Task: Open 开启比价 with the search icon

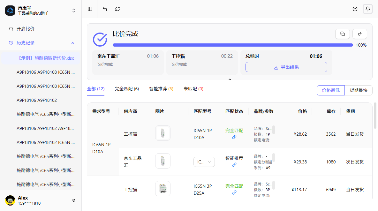Action: tap(22, 28)
